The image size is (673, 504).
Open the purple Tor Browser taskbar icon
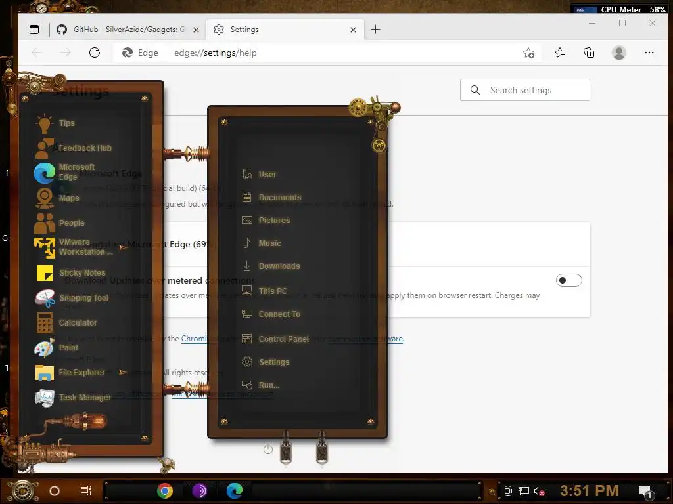click(200, 491)
